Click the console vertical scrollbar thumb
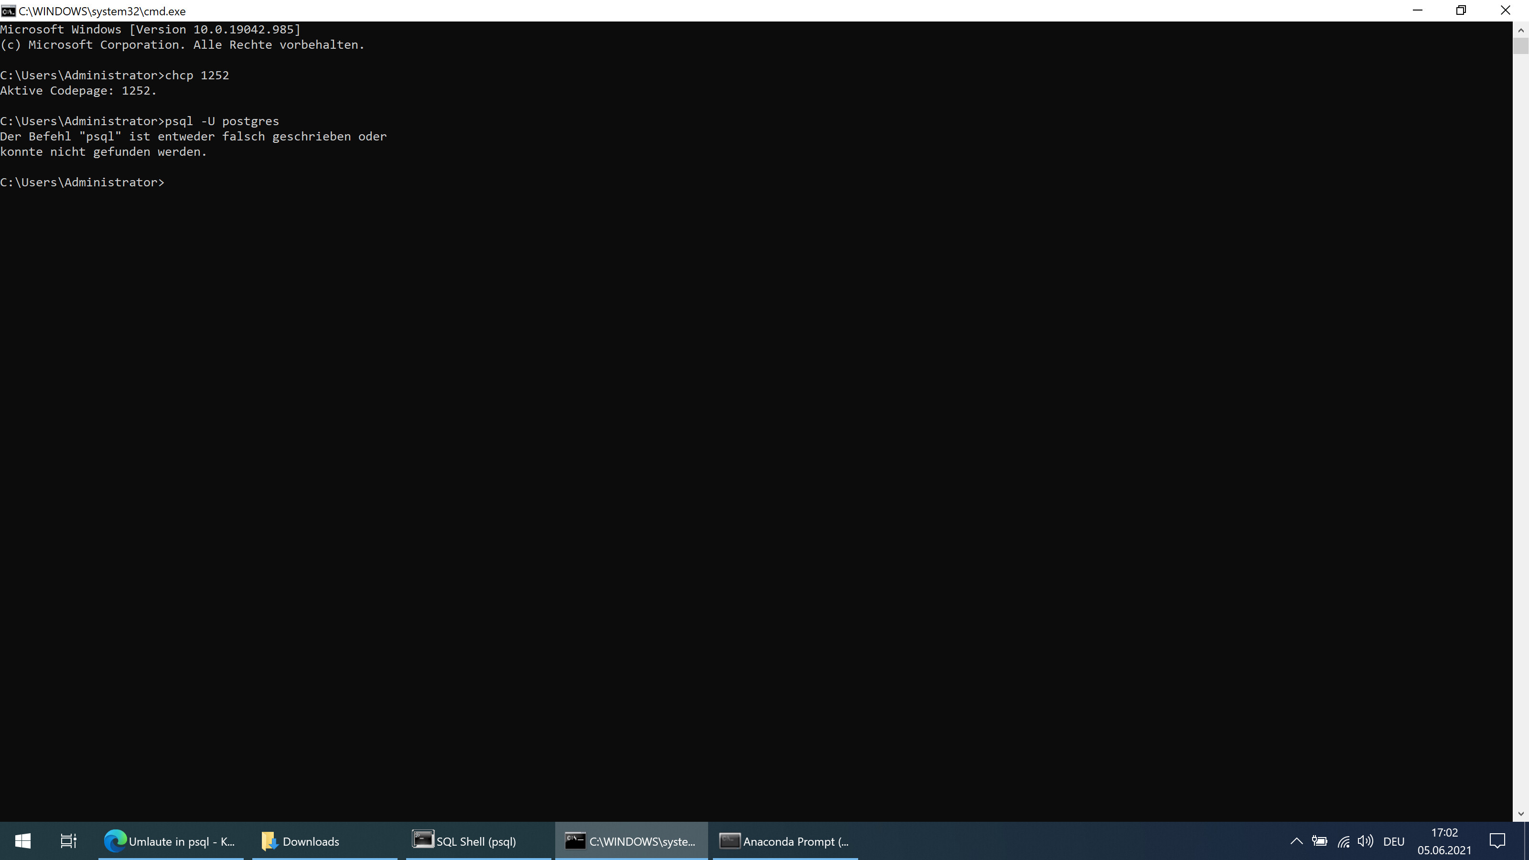 1521,46
